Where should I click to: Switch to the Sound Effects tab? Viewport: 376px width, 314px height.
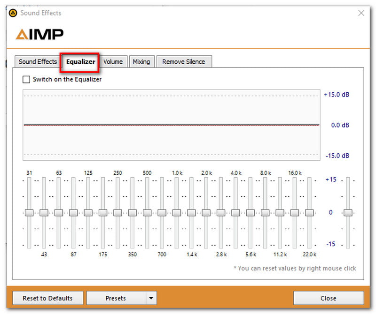(x=38, y=62)
